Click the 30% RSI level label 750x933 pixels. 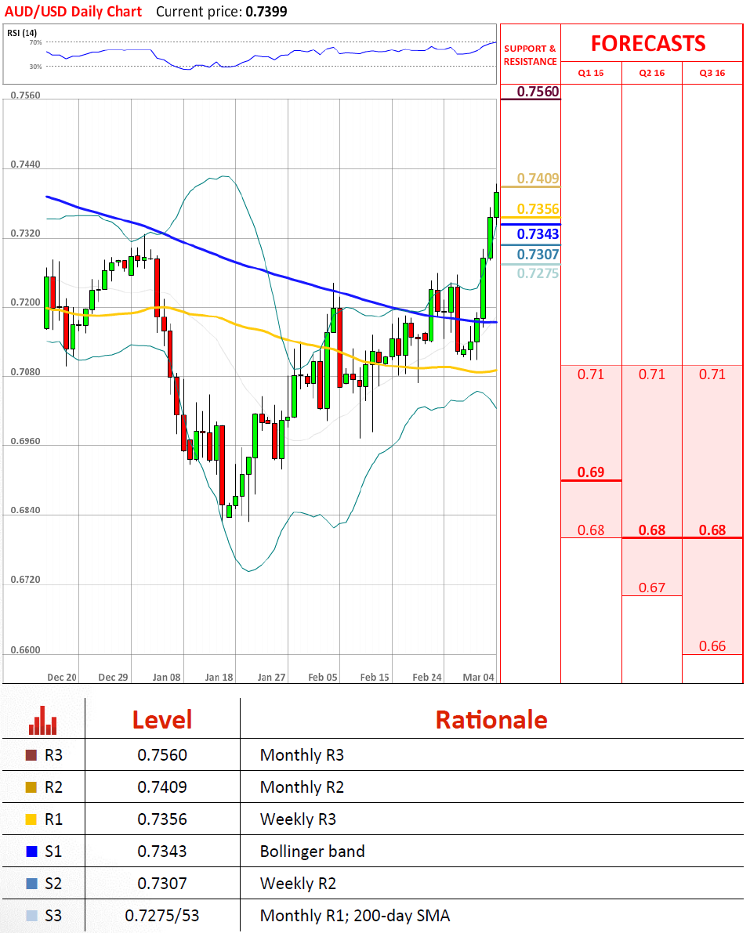point(36,67)
